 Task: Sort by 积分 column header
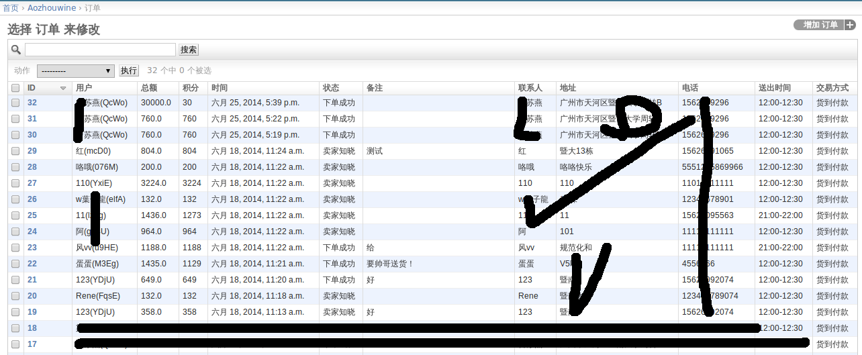[191, 88]
